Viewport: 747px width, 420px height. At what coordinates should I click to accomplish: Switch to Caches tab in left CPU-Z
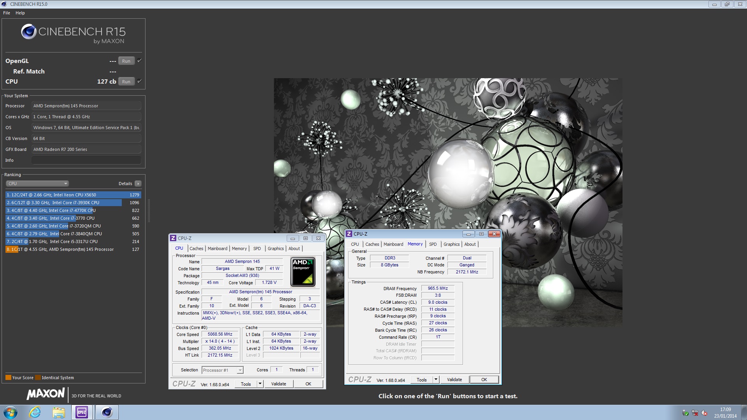pos(196,248)
